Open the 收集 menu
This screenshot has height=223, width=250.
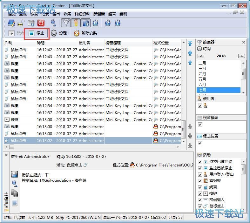(67, 14)
